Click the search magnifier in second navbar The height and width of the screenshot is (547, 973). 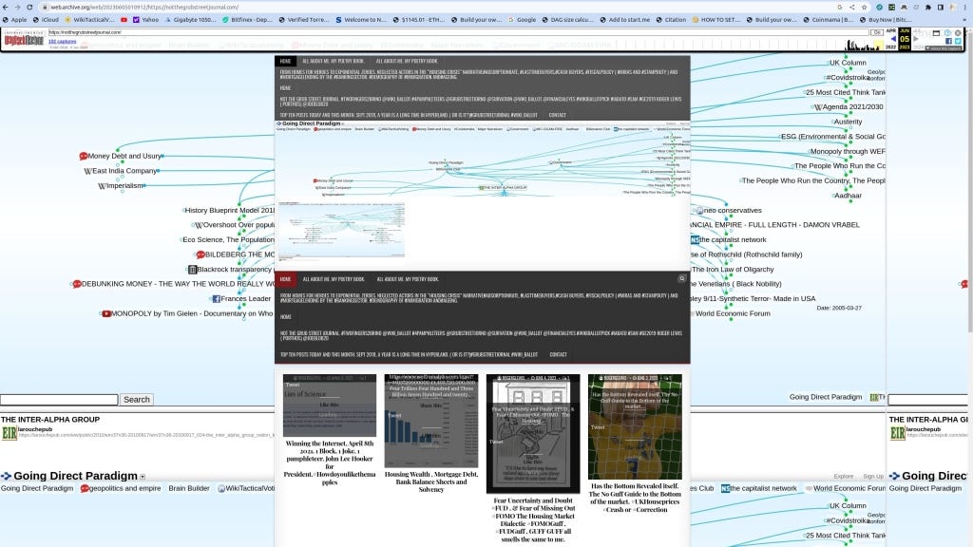681,278
